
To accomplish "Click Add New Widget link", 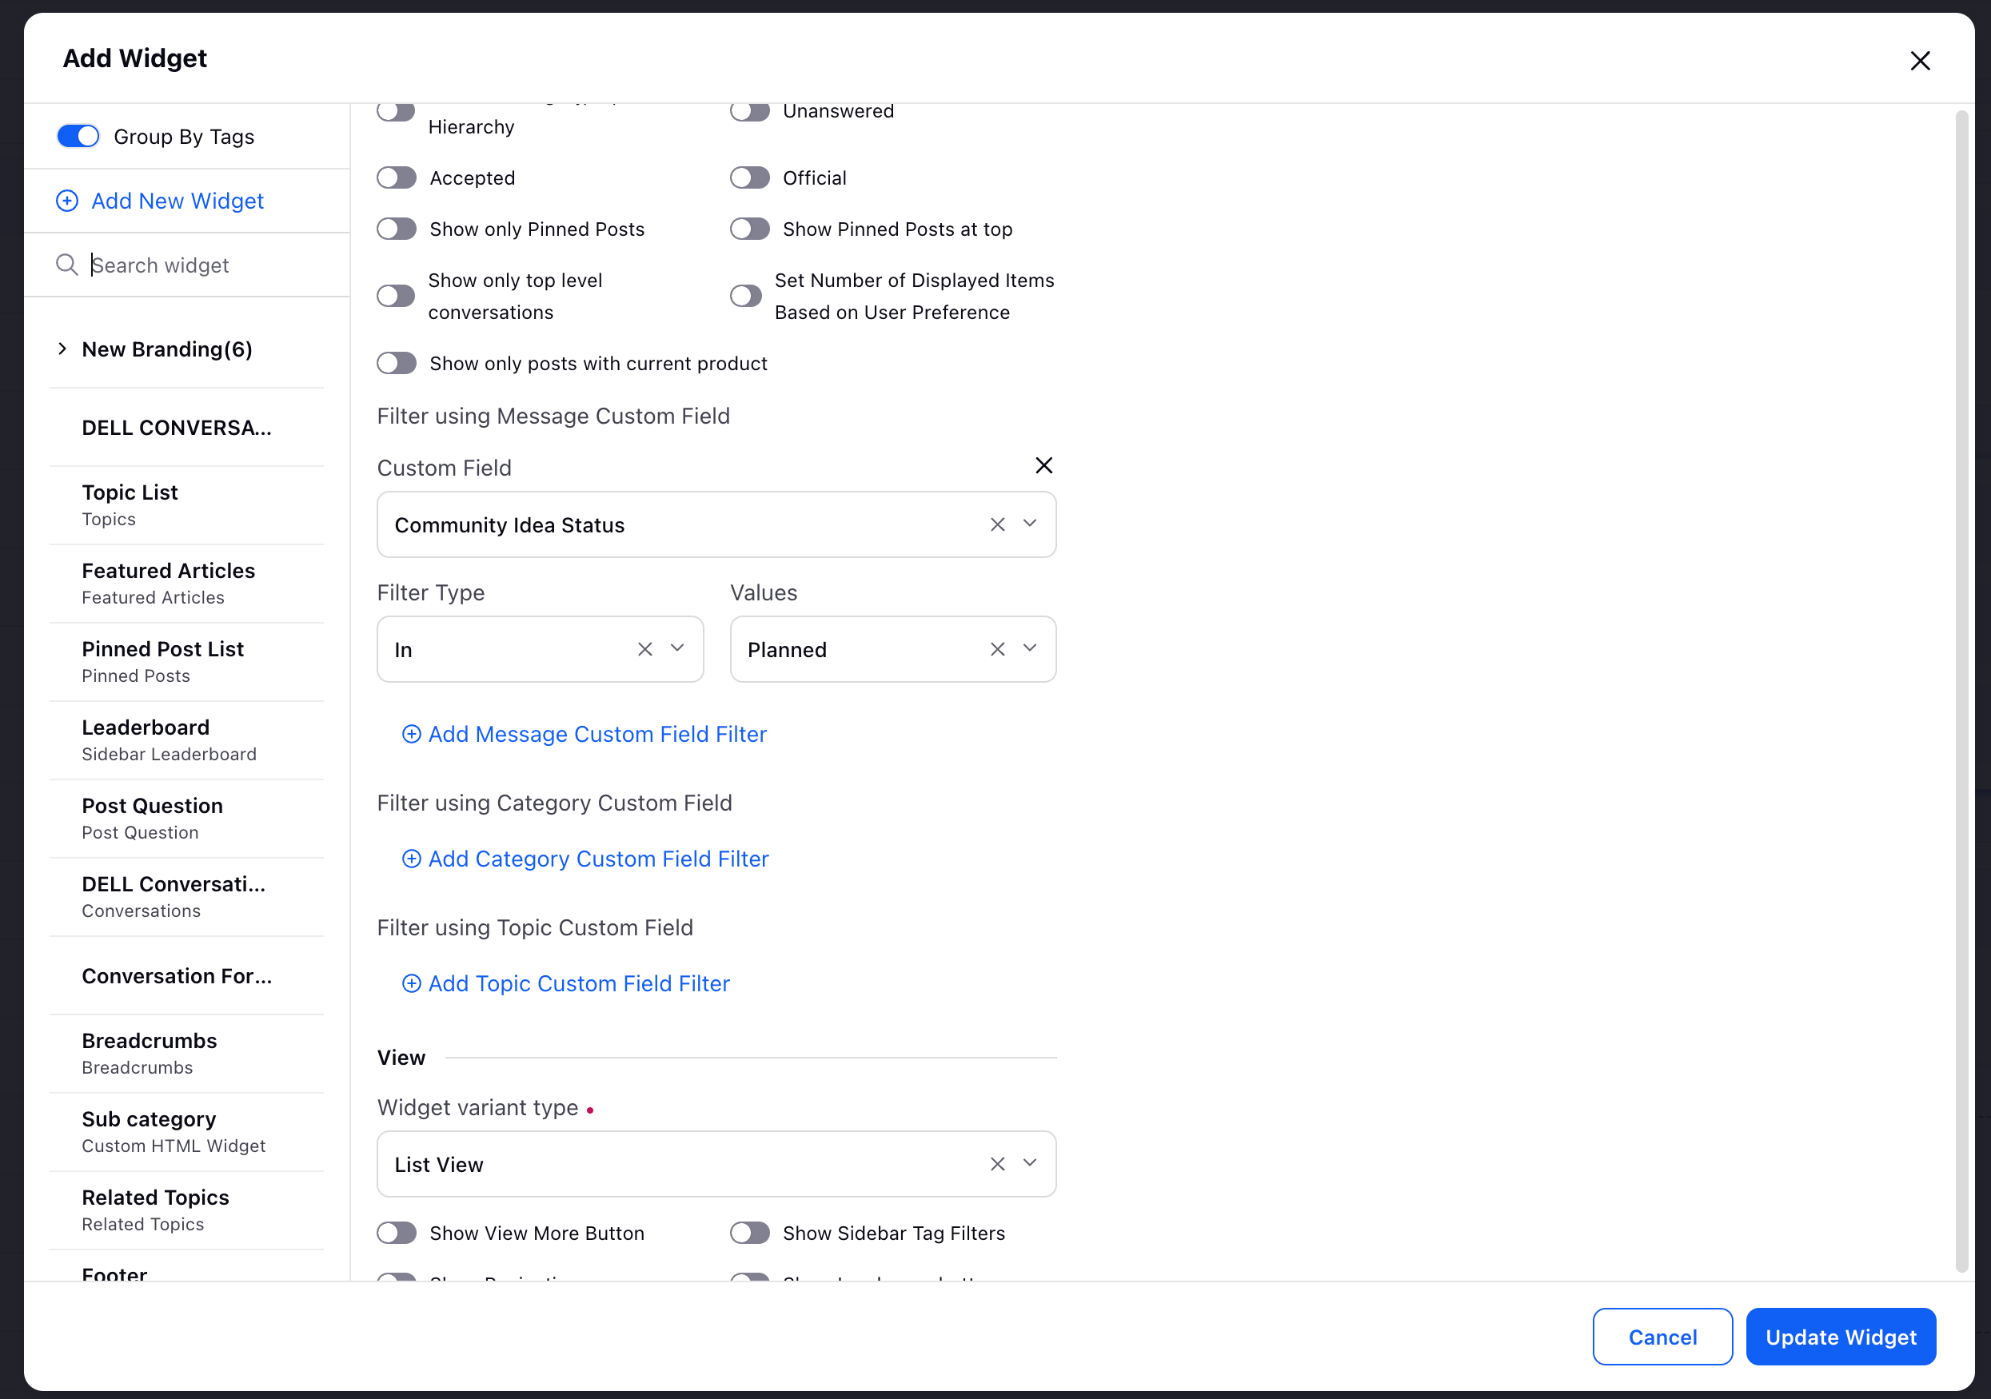I will tap(178, 201).
